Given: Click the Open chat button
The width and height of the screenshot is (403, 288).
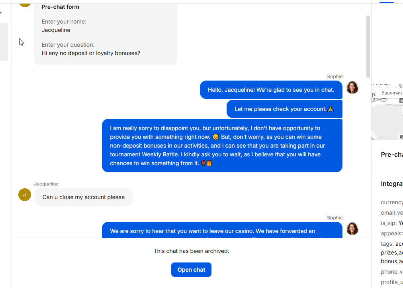Looking at the screenshot, I should (191, 270).
